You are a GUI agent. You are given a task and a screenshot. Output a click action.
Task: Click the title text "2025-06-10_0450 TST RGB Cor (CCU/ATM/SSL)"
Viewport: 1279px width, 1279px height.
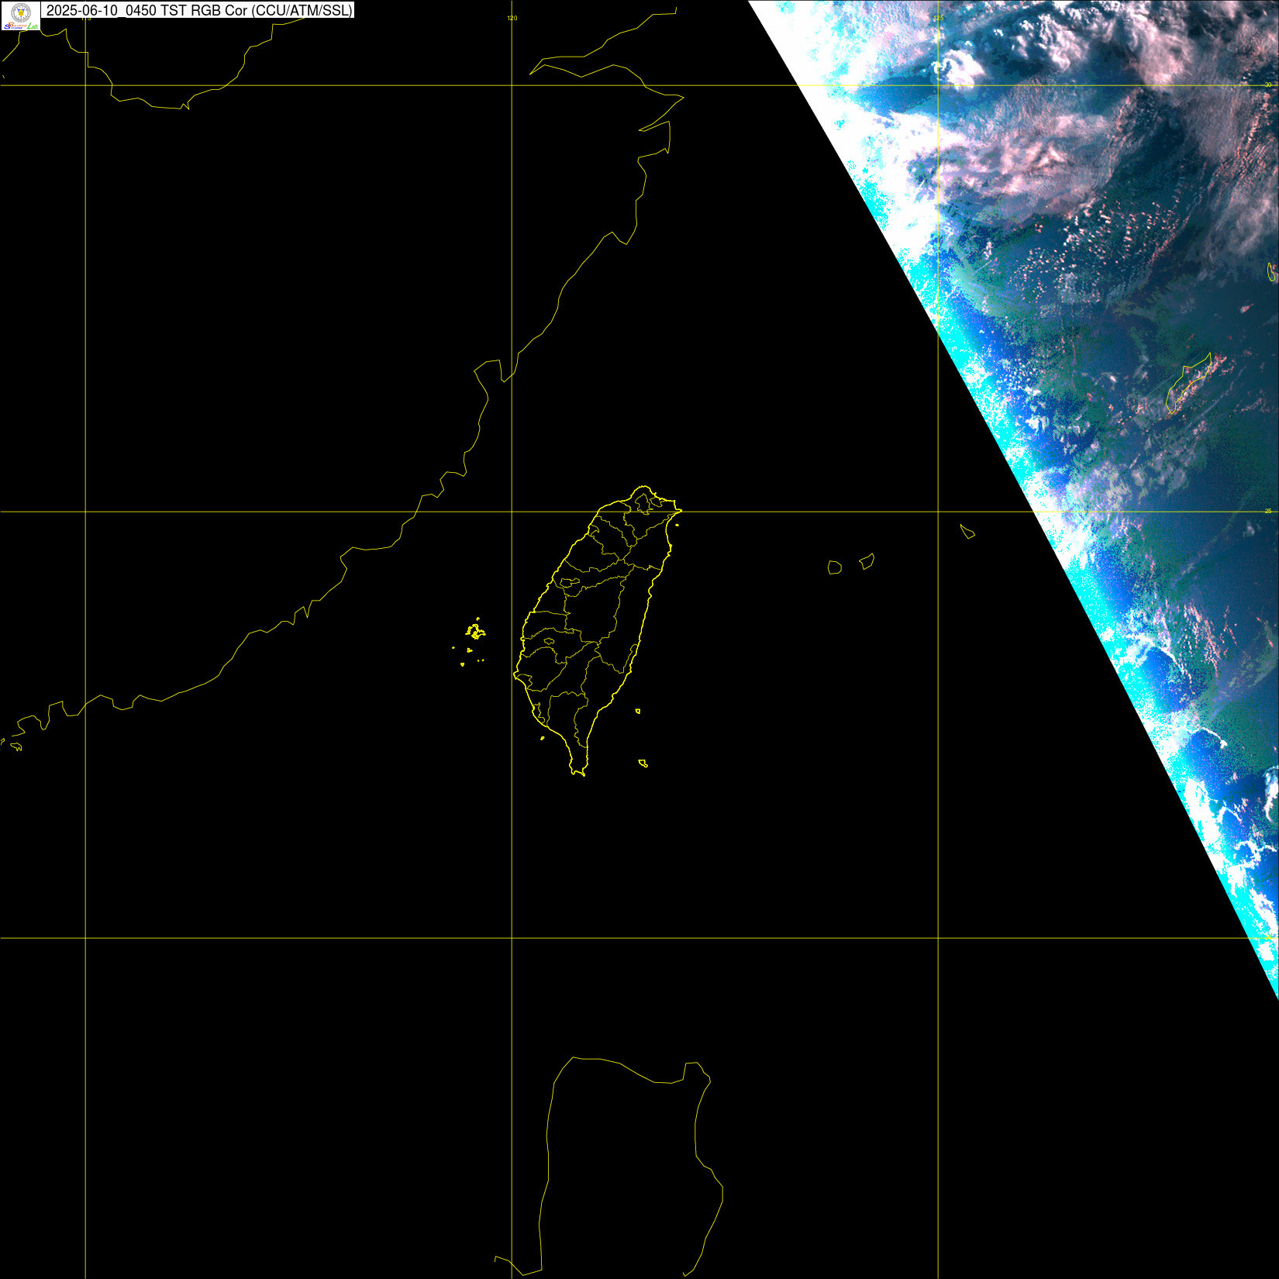coord(199,10)
